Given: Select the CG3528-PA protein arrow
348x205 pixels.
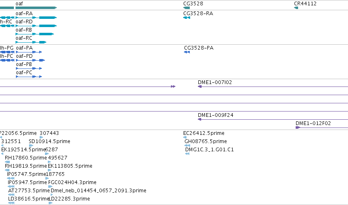Looking at the screenshot, I should pyautogui.click(x=187, y=52).
